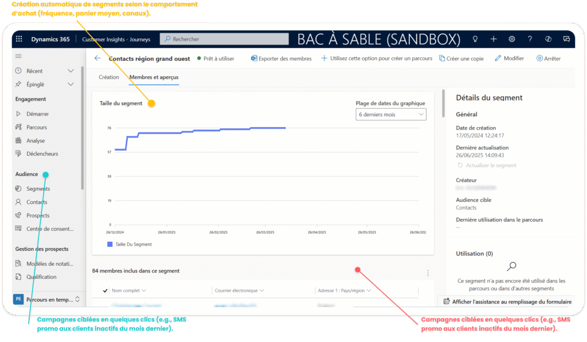
Task: Open Déclencheurs in the sidebar
Action: pos(42,154)
